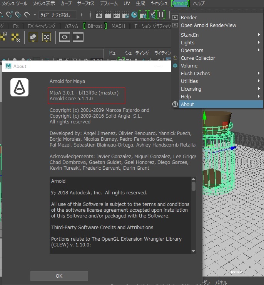Switch to the MASH shelf tab
Image resolution: width=264 pixels, height=285 pixels.
click(118, 26)
